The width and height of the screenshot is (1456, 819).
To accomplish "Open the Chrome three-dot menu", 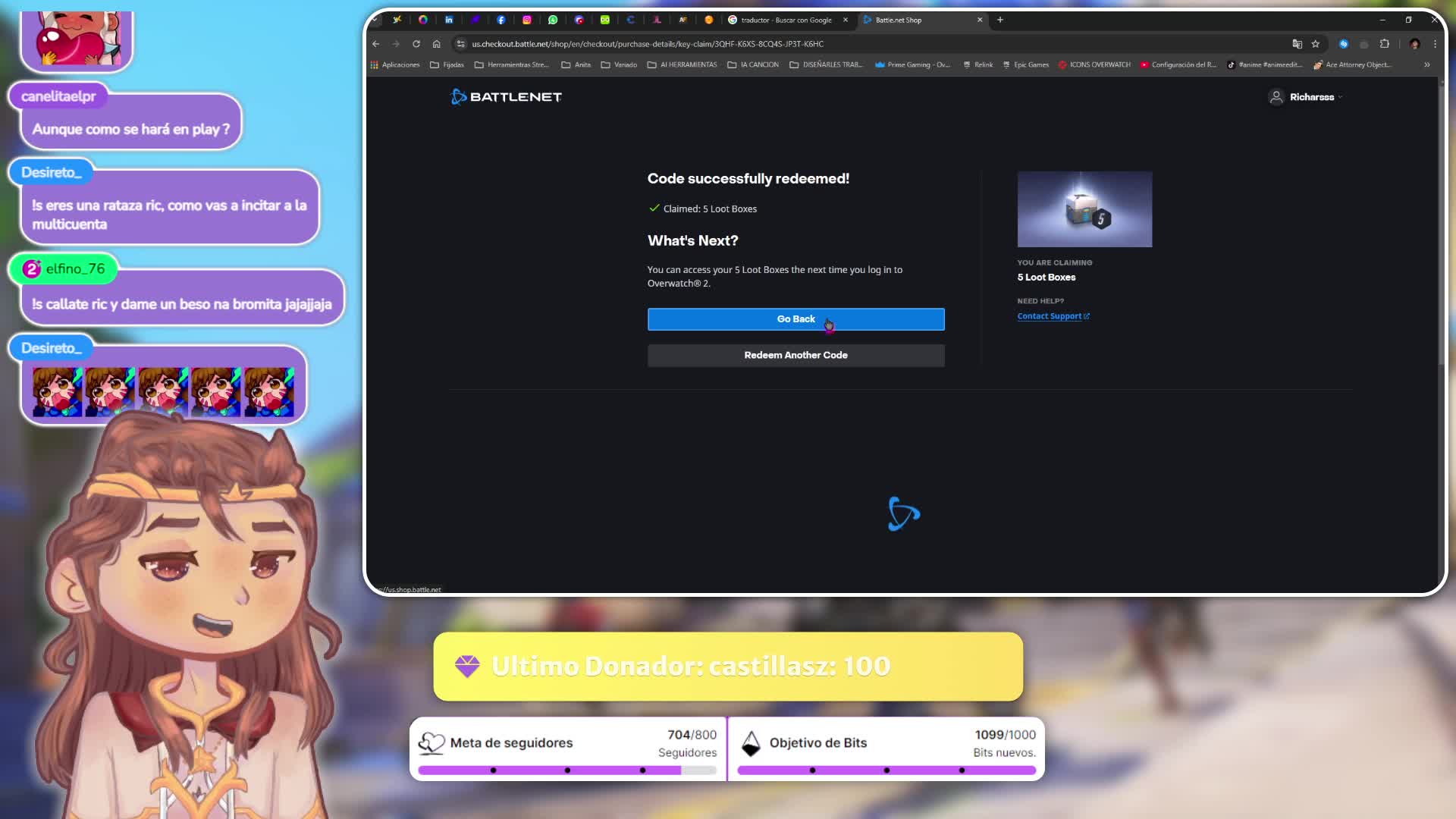I will pos(1435,44).
